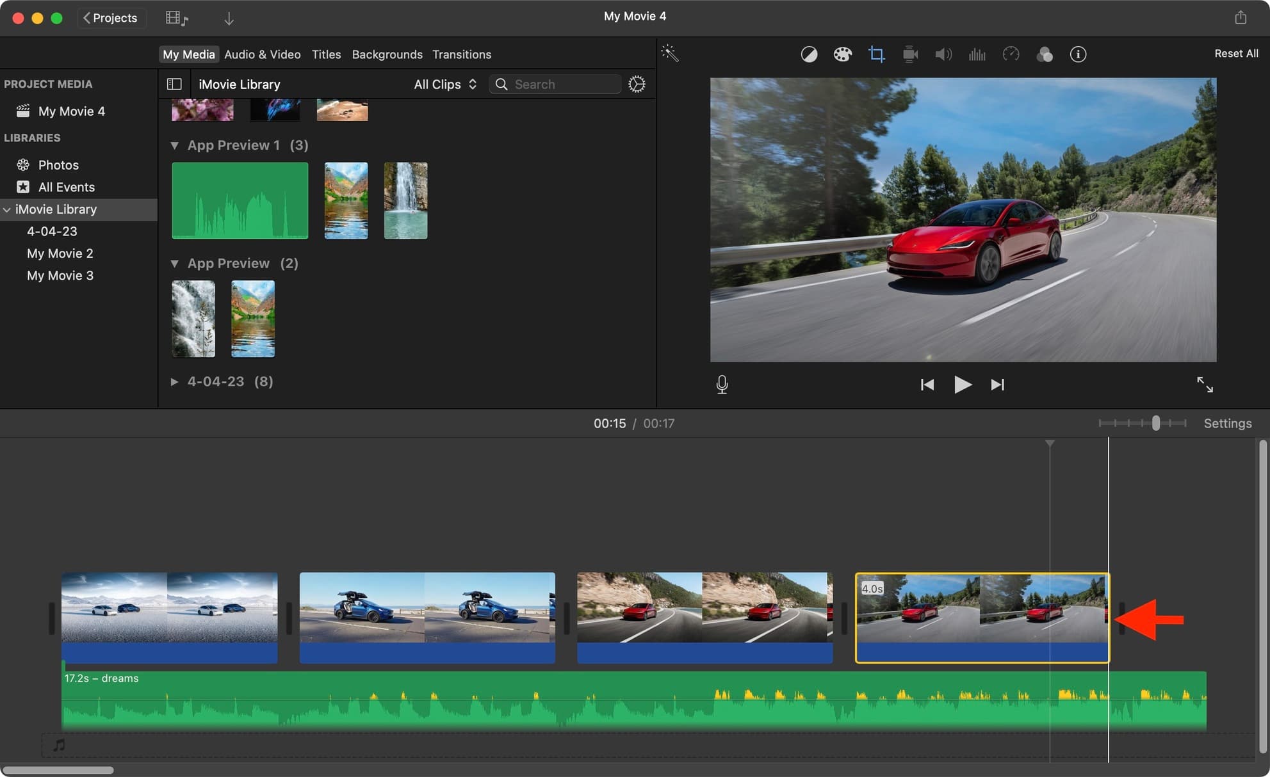
Task: Open the color balance controls
Action: (809, 54)
